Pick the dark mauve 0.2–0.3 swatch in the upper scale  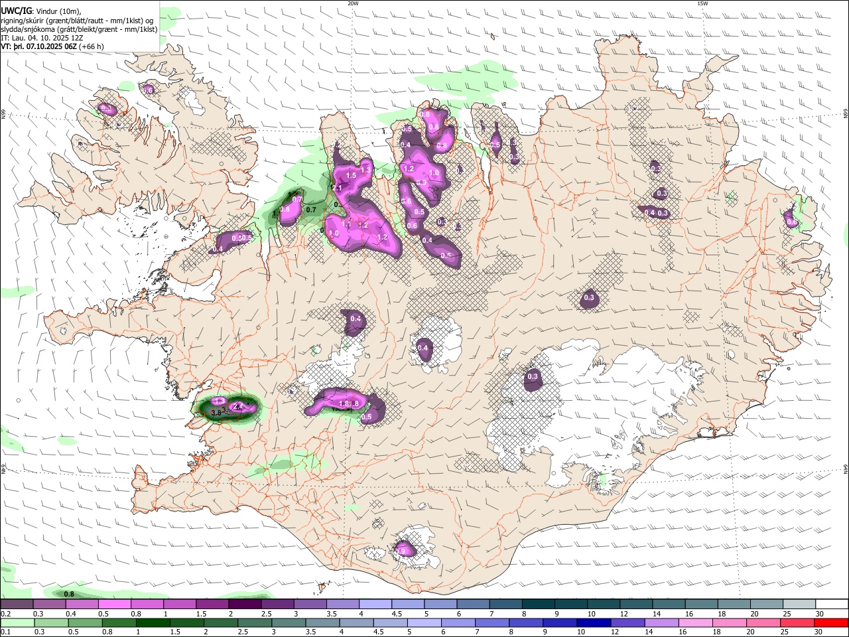[17, 604]
